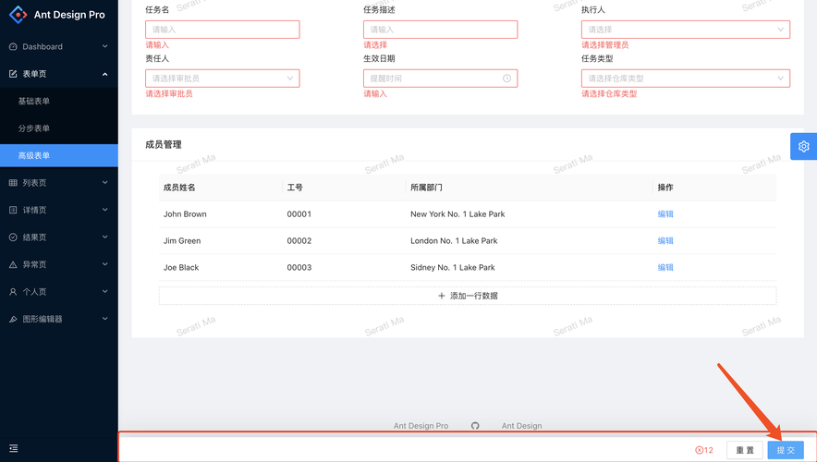Collapse the 表单页 menu chevron
817x462 pixels.
(x=104, y=74)
